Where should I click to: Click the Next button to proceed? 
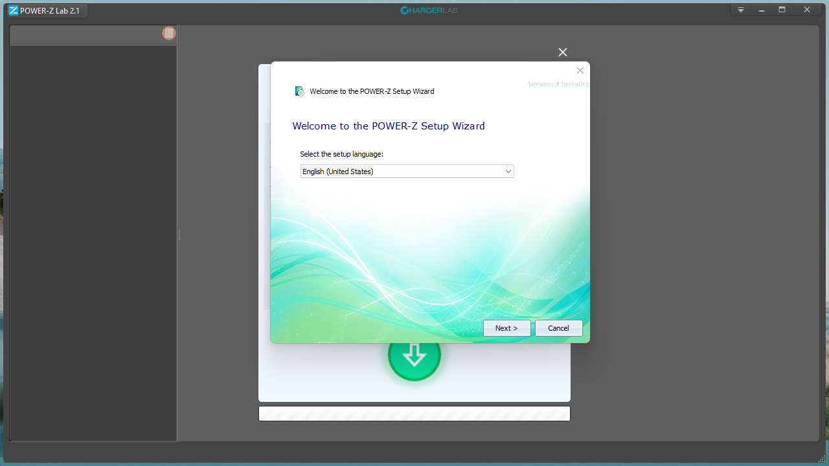[x=506, y=327]
